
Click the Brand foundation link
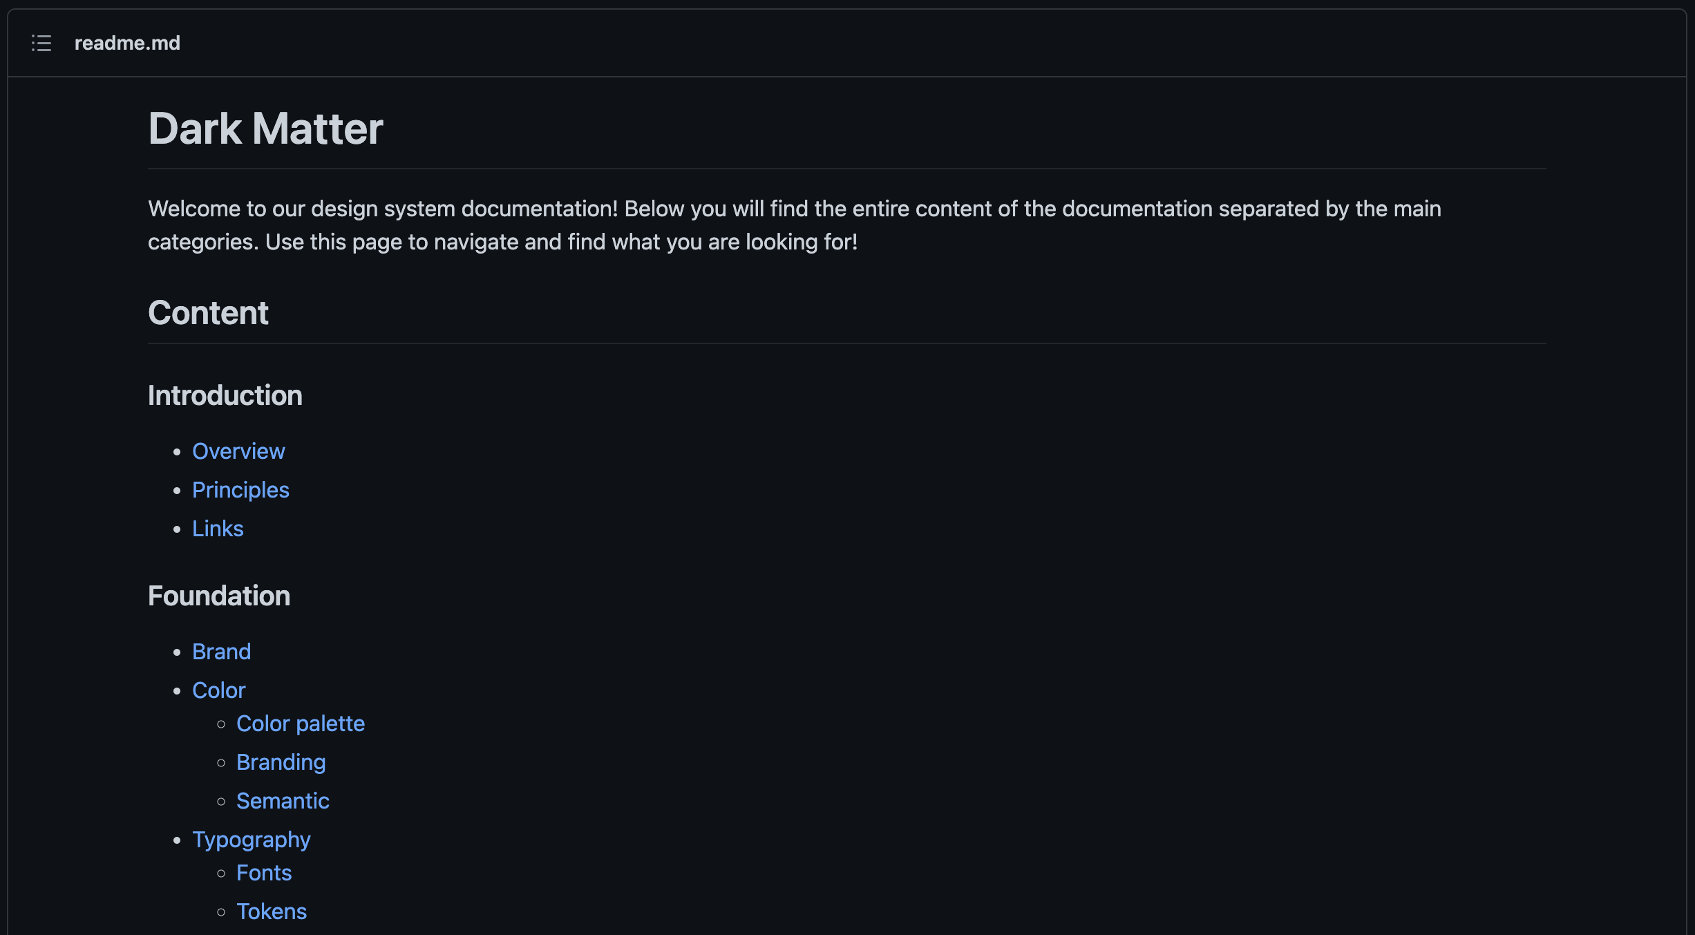coord(221,650)
